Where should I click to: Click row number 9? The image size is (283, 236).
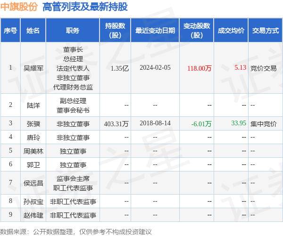point(10,214)
